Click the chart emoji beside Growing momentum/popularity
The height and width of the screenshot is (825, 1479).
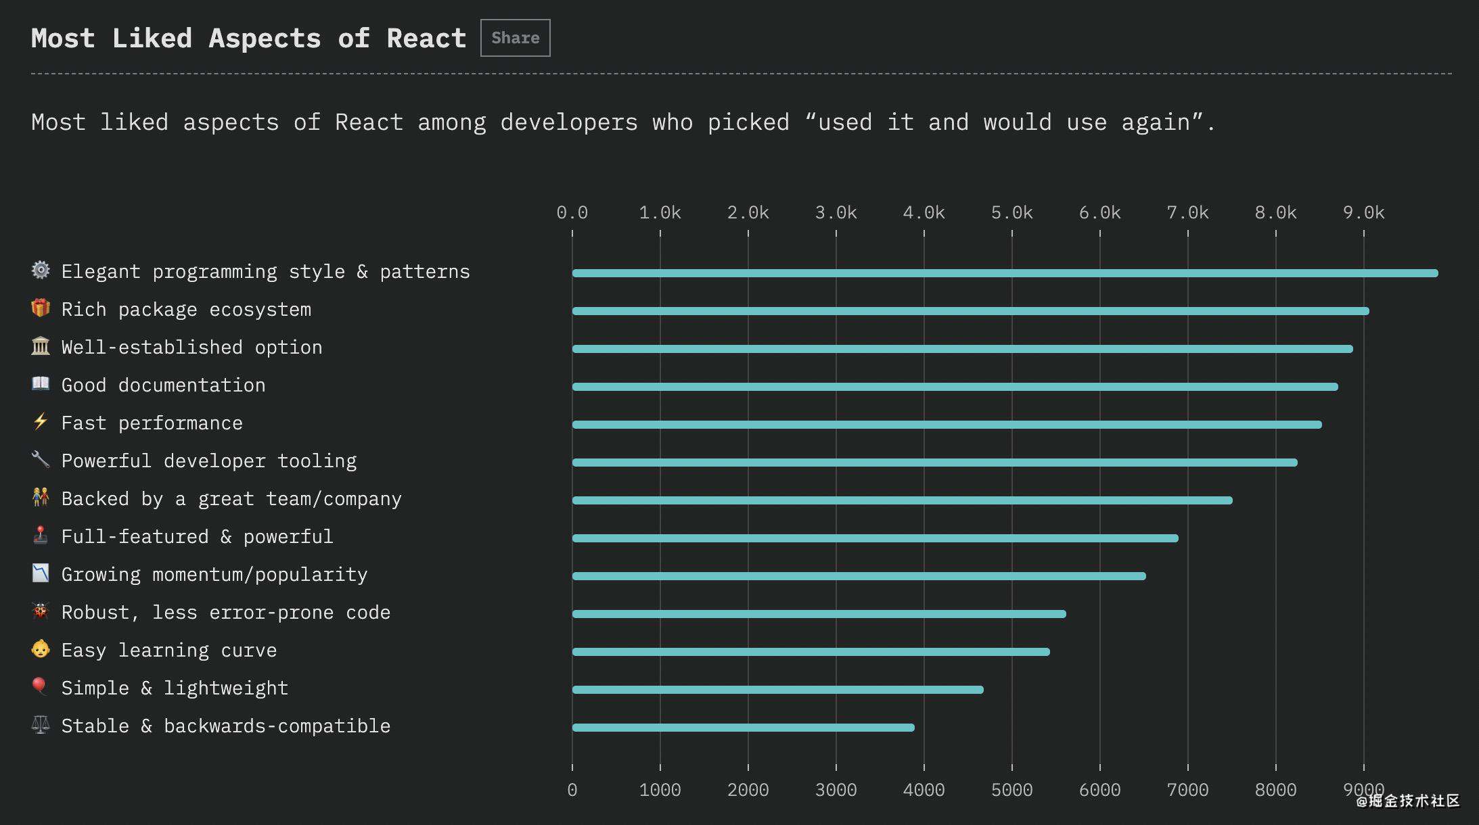tap(41, 573)
